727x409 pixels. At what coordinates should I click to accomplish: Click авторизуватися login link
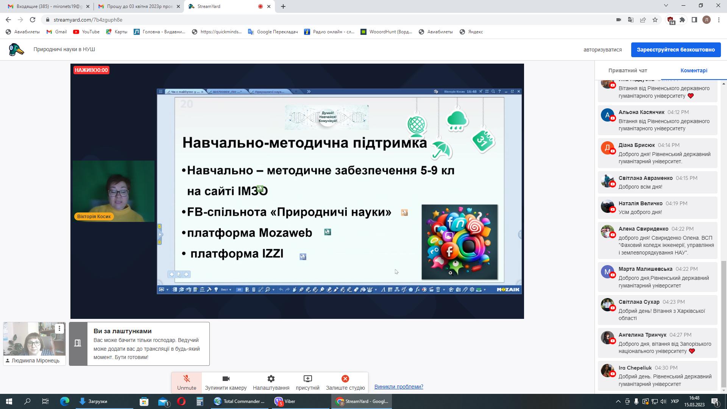coord(602,50)
